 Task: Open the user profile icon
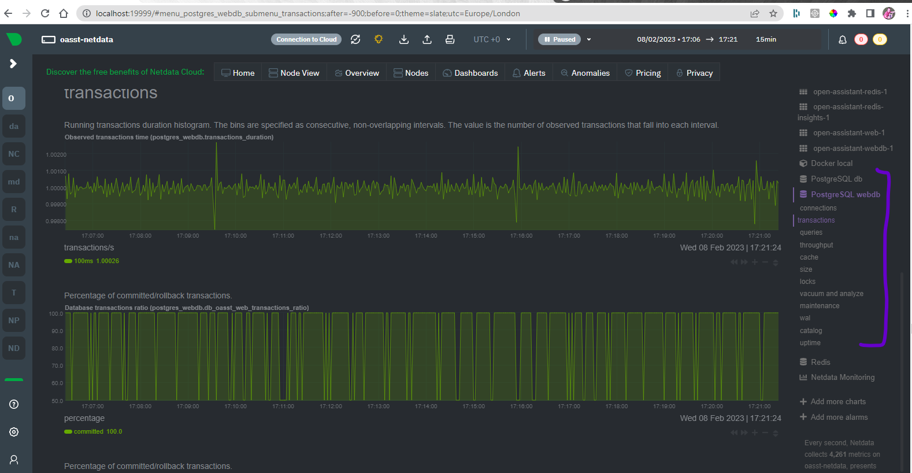click(x=14, y=460)
